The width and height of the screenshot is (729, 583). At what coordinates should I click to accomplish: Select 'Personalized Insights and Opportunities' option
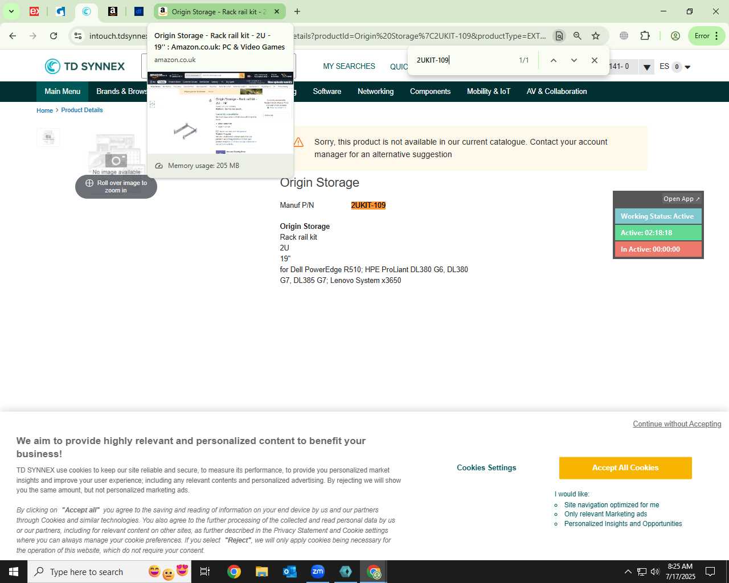[x=623, y=524]
